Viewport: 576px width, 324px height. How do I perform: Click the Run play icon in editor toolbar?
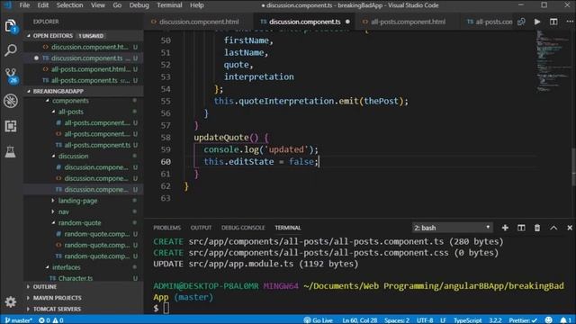(537, 22)
